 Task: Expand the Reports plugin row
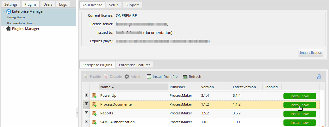[86, 113]
